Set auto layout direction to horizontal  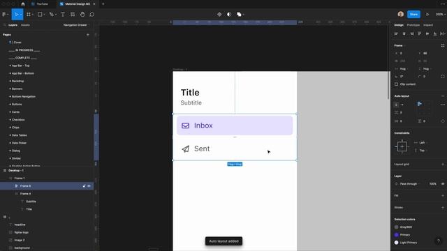click(402, 105)
